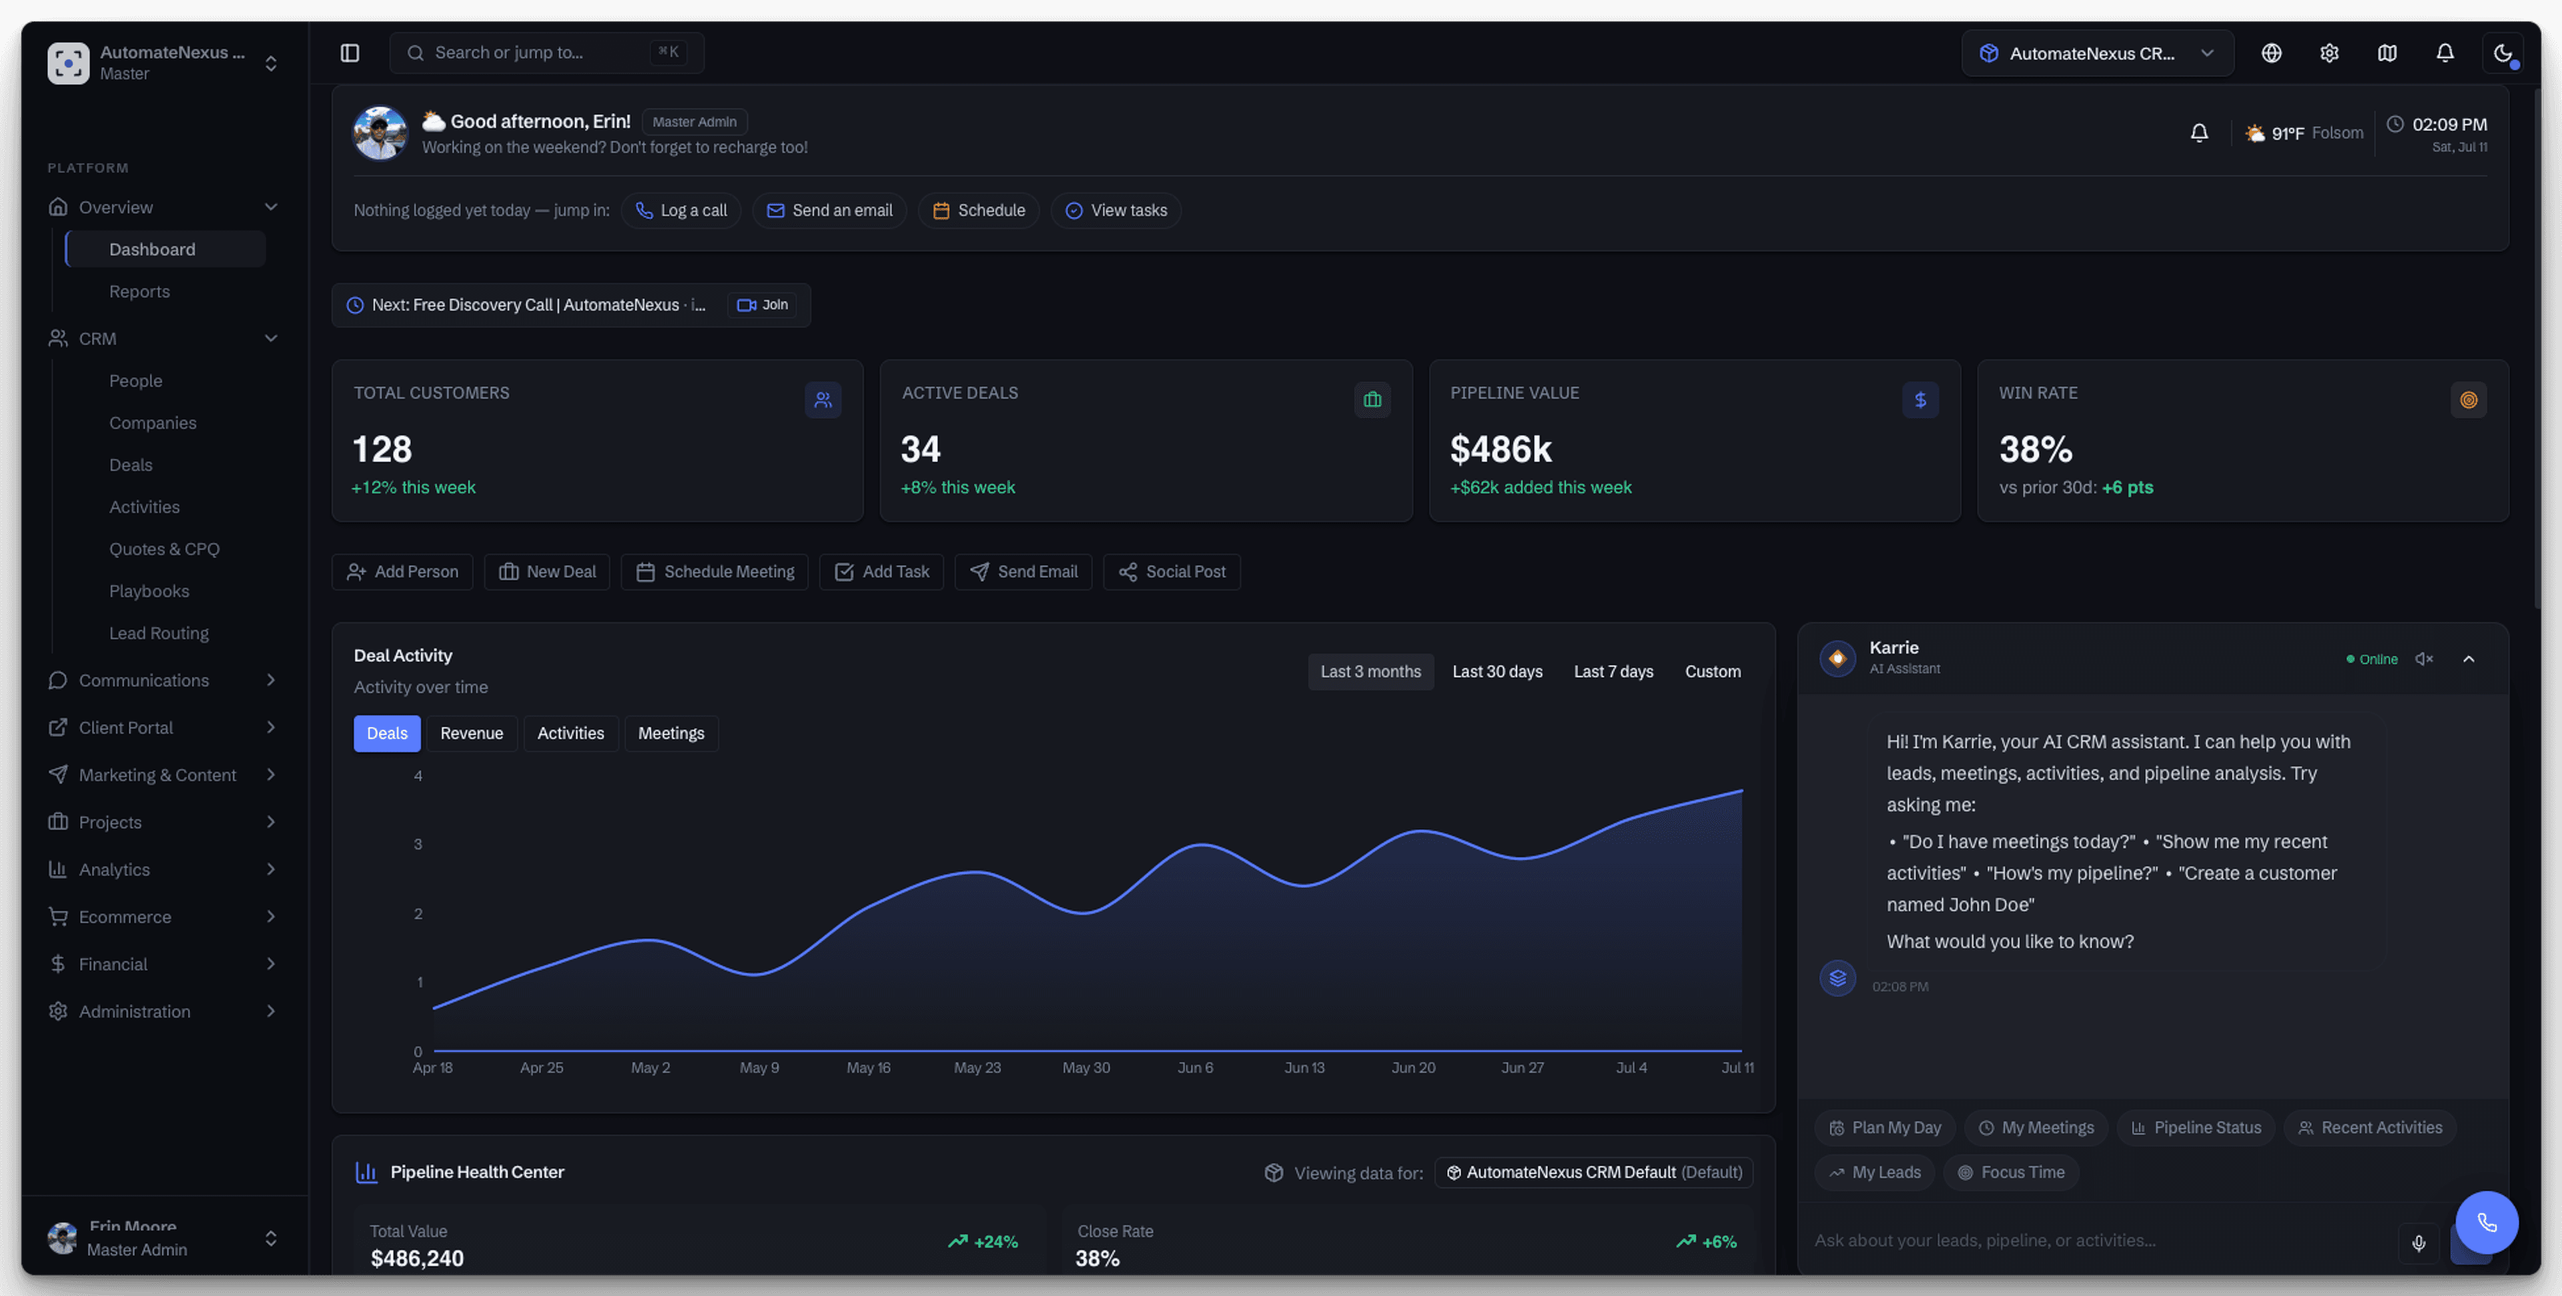
Task: Open Reports in sidebar
Action: [x=166, y=291]
